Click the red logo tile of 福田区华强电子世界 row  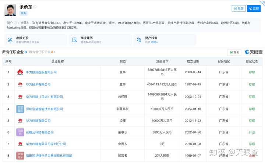[20, 156]
